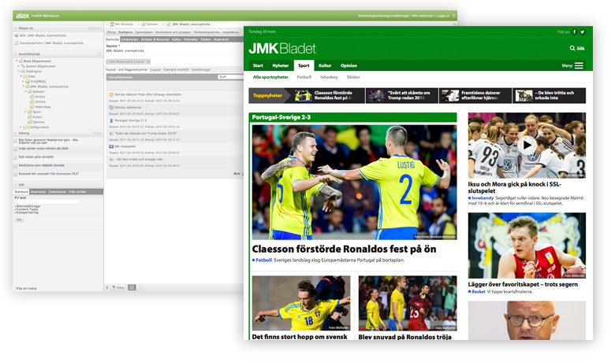Select the grid view icon in CMS footer

coord(132,287)
